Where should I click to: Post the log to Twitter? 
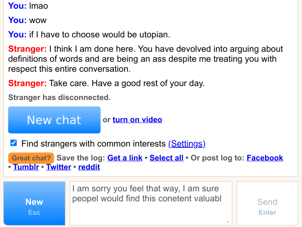pos(59,167)
